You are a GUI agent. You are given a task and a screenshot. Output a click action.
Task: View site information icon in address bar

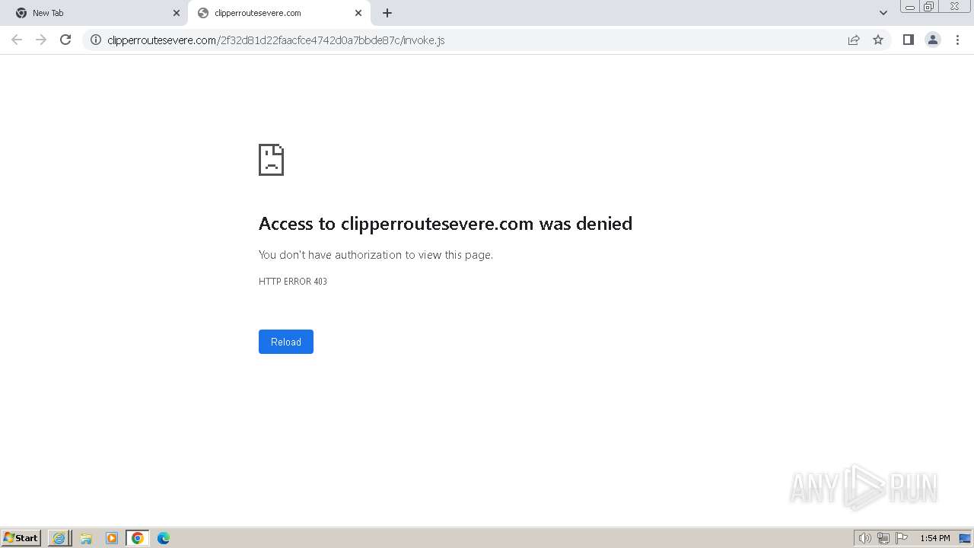click(96, 40)
